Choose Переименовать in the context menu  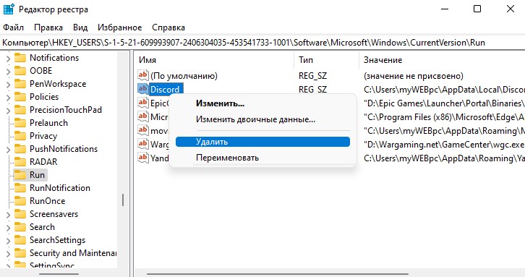pyautogui.click(x=227, y=158)
